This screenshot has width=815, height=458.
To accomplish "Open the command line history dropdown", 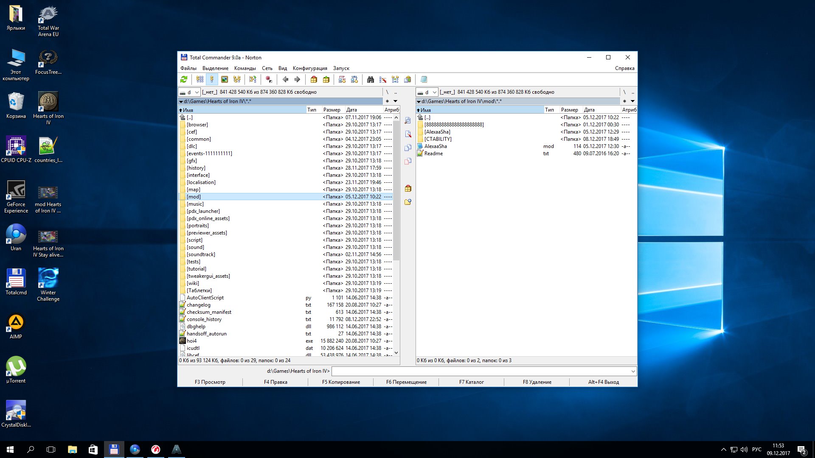I will coord(633,371).
